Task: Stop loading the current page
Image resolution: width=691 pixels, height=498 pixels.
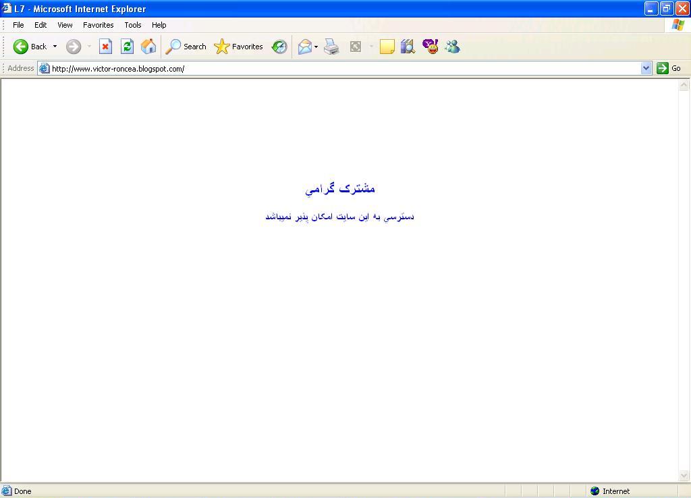Action: [x=105, y=46]
